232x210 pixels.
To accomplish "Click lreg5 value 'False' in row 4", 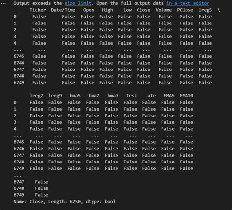I will point(205,43).
